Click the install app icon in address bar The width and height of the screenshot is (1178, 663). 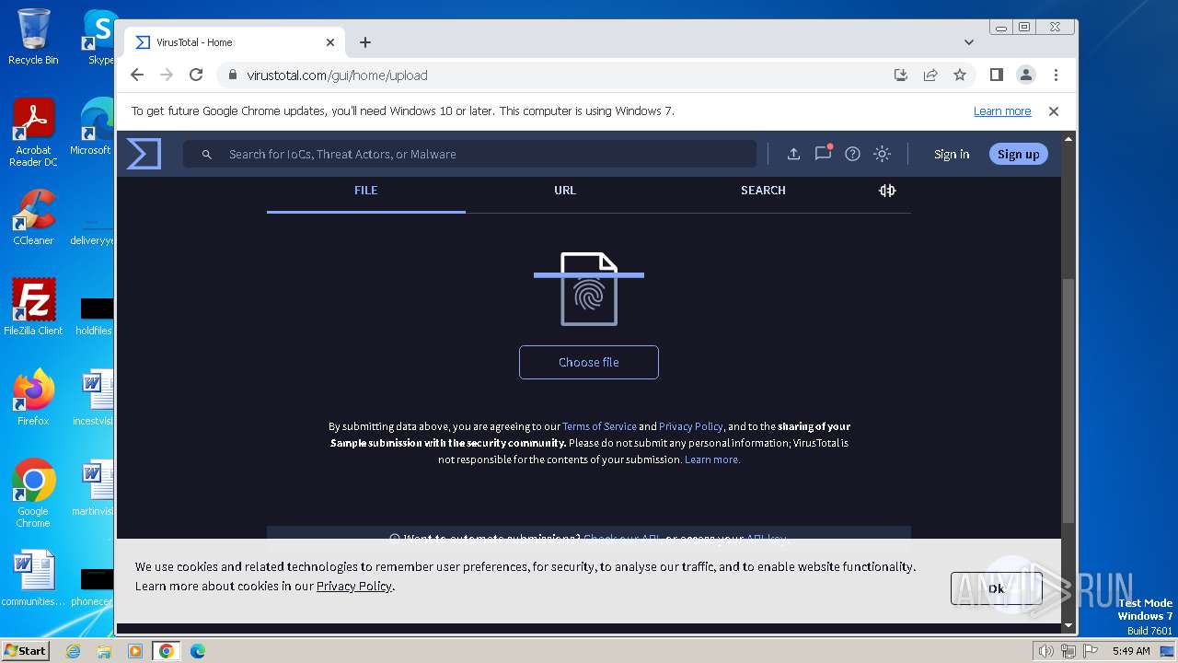point(901,75)
